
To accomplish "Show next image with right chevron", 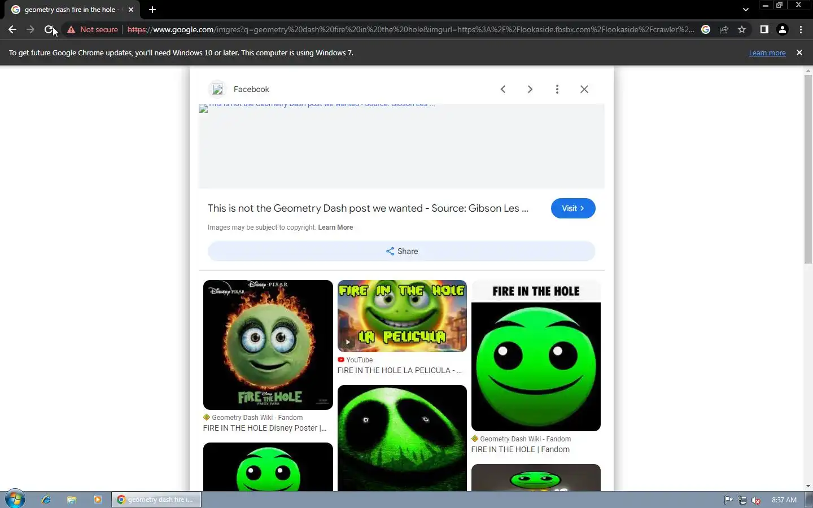I will click(530, 89).
